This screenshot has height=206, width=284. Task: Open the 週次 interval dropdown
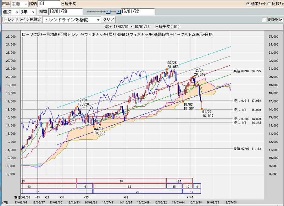click(10, 12)
